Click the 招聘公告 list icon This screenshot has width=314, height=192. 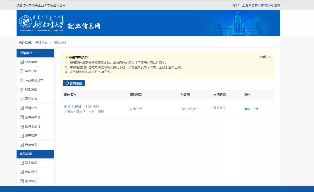point(22,108)
